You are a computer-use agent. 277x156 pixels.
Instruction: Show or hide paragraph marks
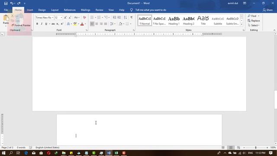coord(132,17)
